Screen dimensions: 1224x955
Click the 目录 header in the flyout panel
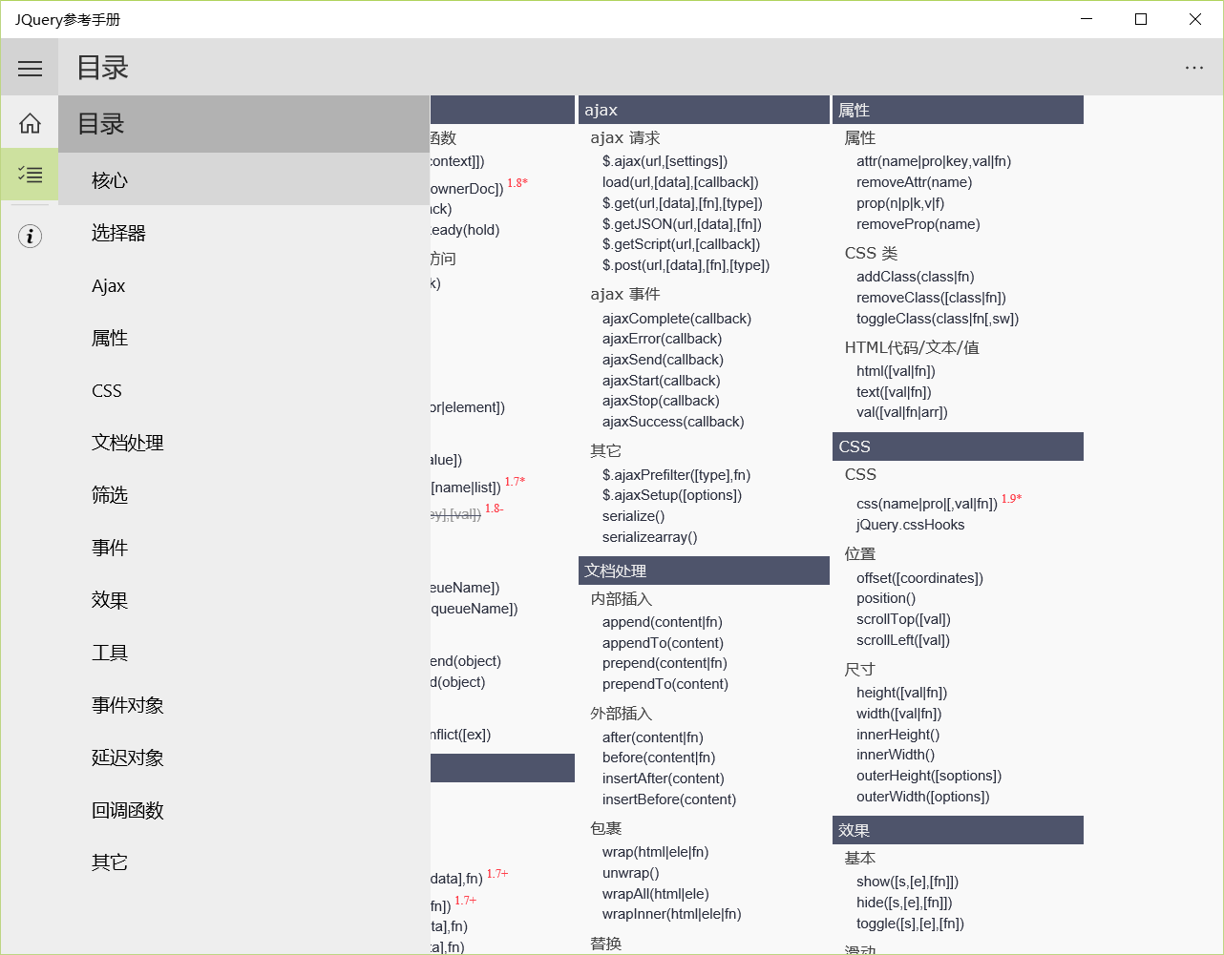click(244, 124)
